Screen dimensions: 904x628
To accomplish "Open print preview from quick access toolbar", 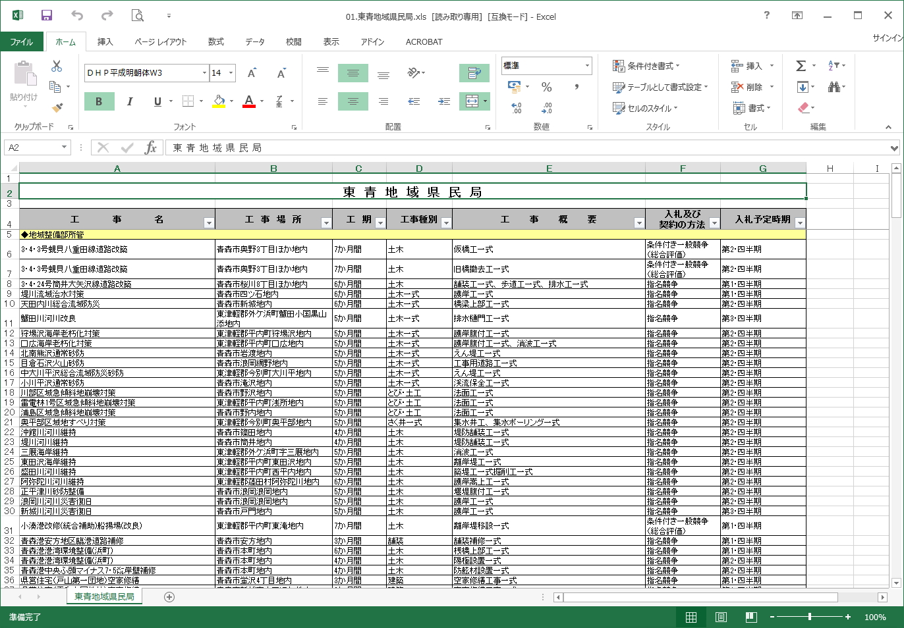I will coord(138,16).
